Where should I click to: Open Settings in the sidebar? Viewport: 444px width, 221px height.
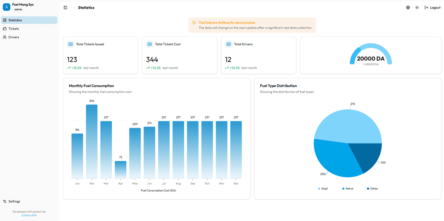[x=14, y=201]
